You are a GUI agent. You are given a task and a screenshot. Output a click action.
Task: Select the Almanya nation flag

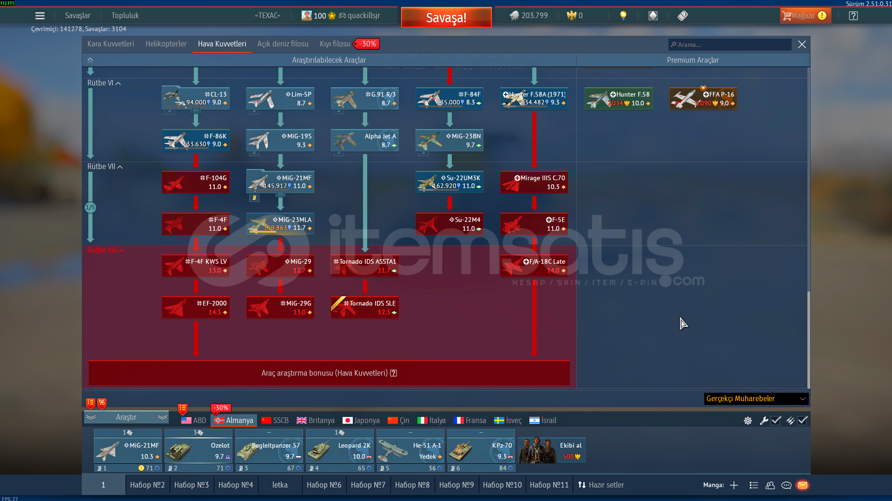pos(234,421)
